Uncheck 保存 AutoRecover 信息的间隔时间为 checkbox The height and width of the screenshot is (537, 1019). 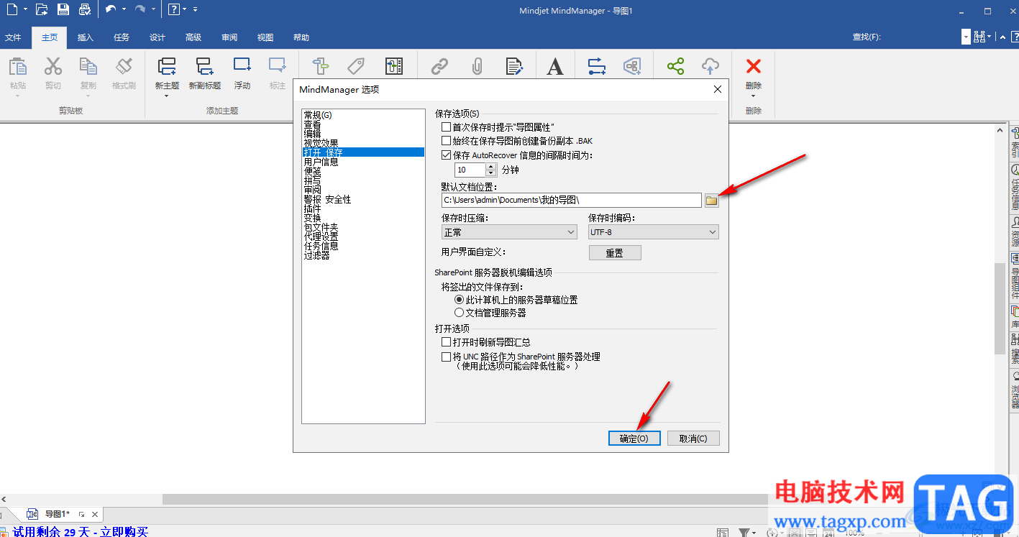(446, 155)
